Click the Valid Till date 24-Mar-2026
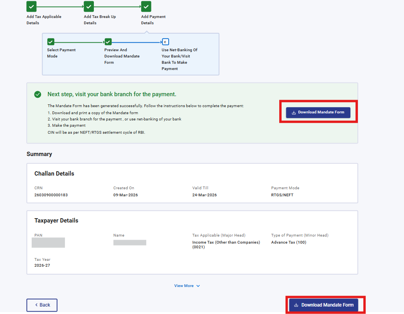This screenshot has width=404, height=314. tap(204, 195)
